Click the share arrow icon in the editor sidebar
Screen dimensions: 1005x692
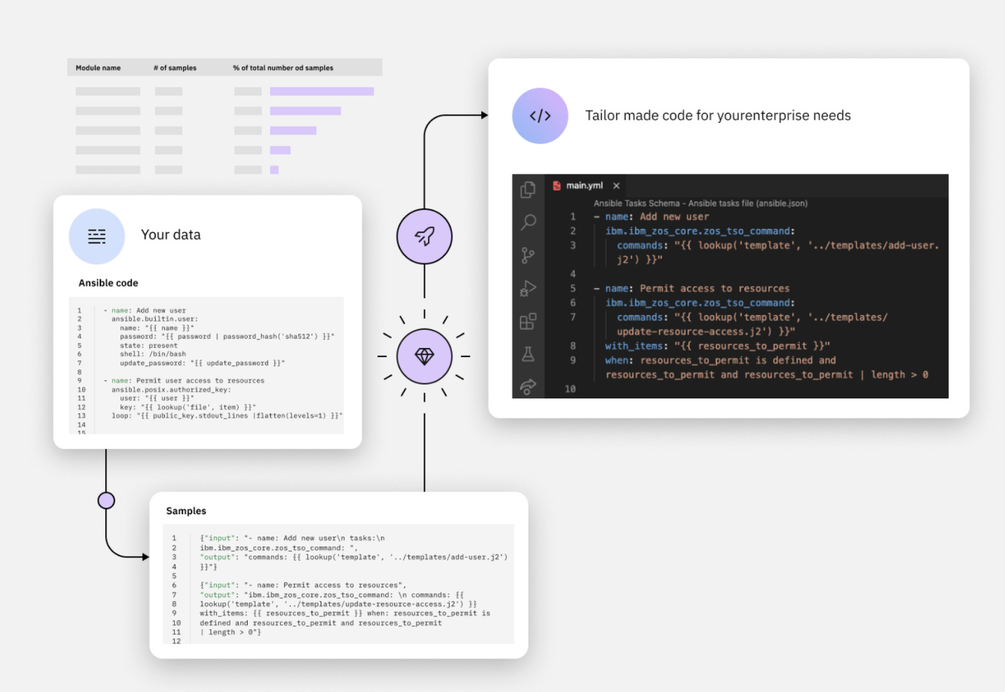point(528,387)
